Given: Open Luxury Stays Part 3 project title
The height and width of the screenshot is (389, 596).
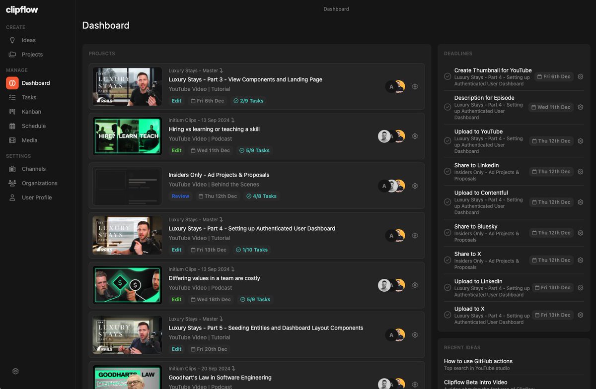Looking at the screenshot, I should pyautogui.click(x=245, y=79).
